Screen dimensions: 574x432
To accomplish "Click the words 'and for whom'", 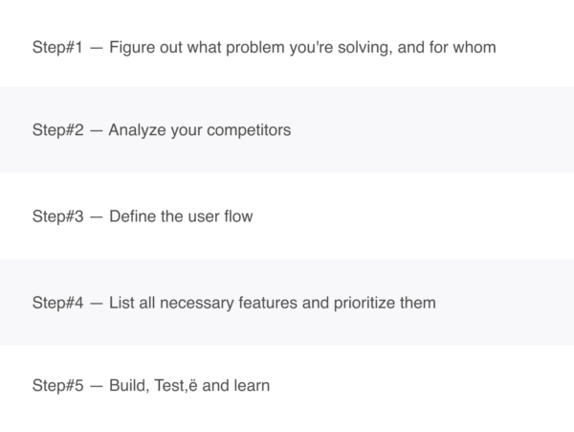I will tap(447, 47).
